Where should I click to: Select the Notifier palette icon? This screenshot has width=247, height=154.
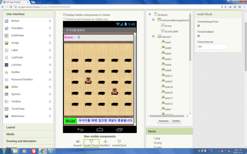tap(6, 72)
